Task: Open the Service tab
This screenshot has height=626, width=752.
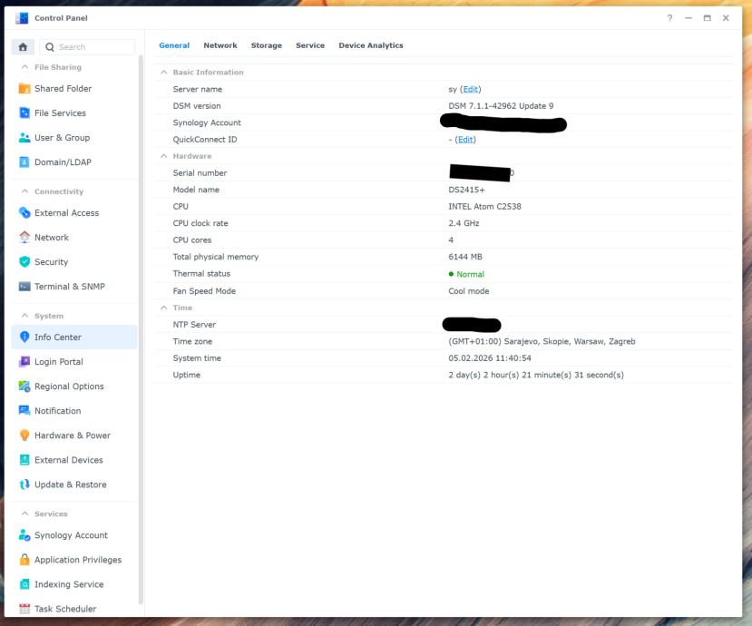Action: 310,45
